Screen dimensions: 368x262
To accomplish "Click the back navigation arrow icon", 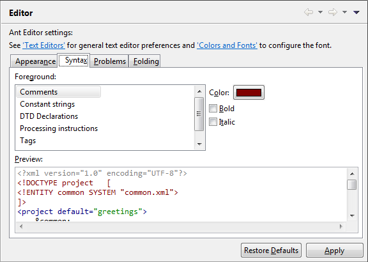I will click(x=309, y=12).
